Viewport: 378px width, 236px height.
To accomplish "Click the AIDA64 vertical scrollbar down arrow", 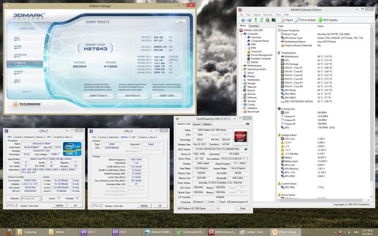I will click(x=371, y=197).
